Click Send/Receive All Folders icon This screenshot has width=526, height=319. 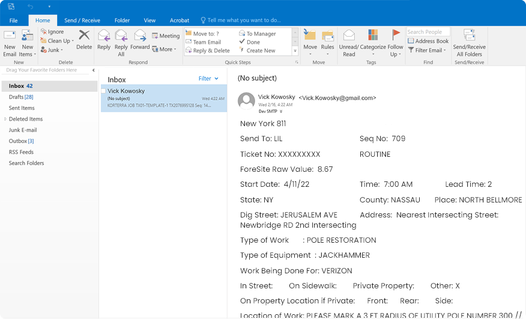tap(469, 35)
